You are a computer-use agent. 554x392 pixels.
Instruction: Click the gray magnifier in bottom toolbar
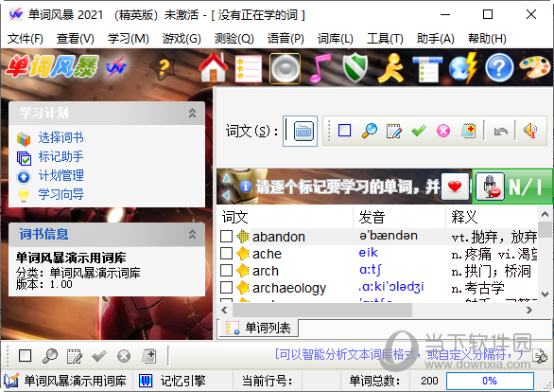click(50, 356)
